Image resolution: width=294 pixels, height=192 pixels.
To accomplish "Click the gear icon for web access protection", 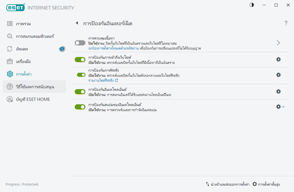I will click(278, 59).
